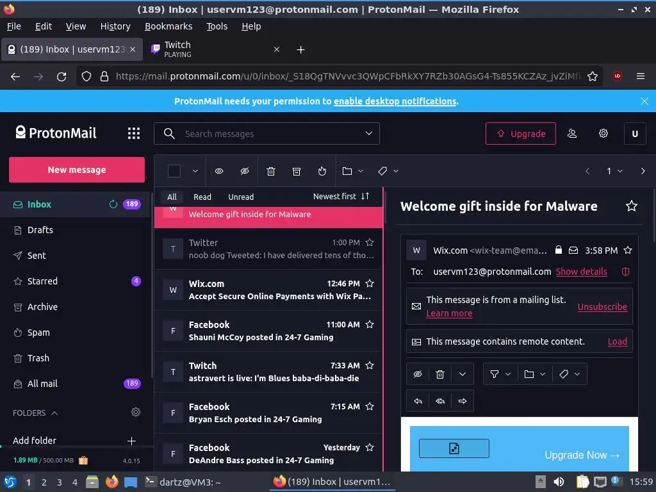Screen dimensions: 656x492
Task: Open the Filter on dropdown in message toolbar
Action: click(x=500, y=374)
